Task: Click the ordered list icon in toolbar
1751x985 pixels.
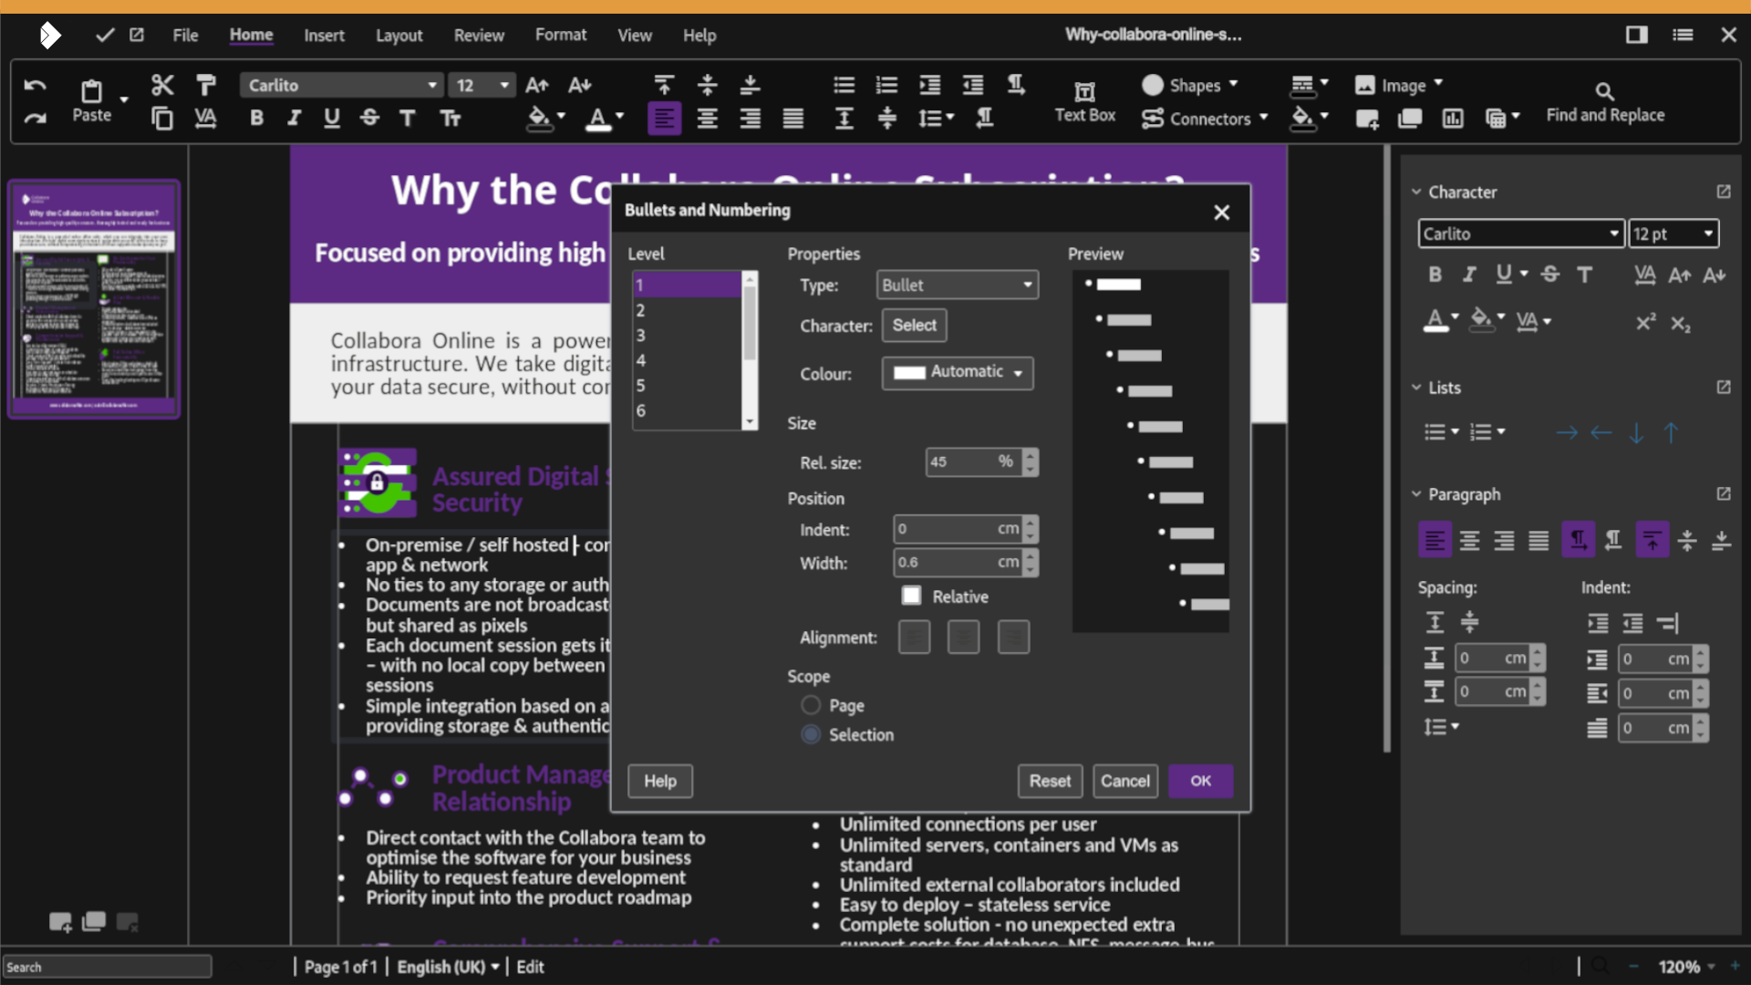Action: pos(886,85)
